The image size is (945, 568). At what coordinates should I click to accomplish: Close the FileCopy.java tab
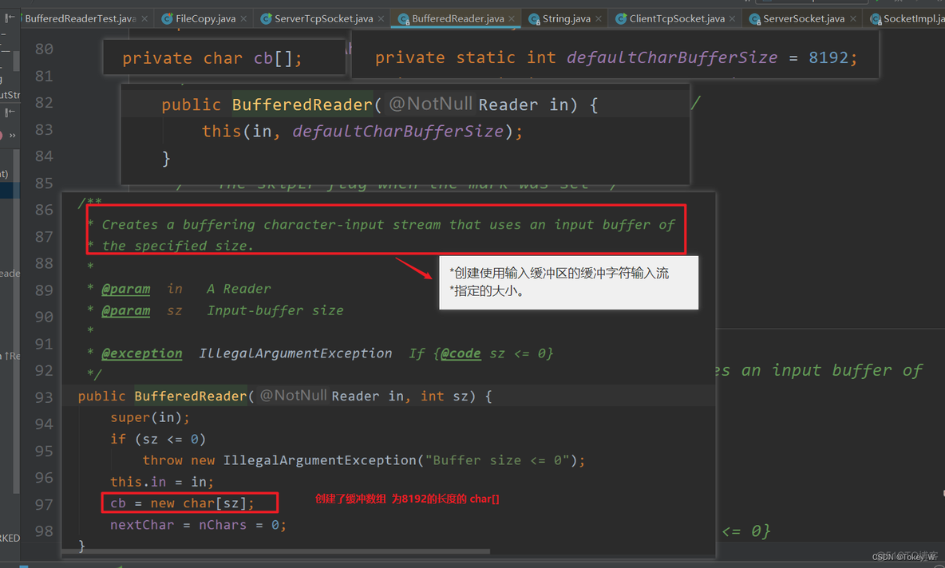point(243,19)
